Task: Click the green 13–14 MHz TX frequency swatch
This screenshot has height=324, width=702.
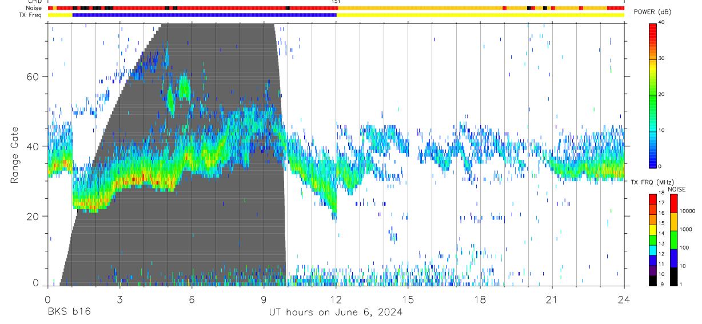Action: [652, 239]
